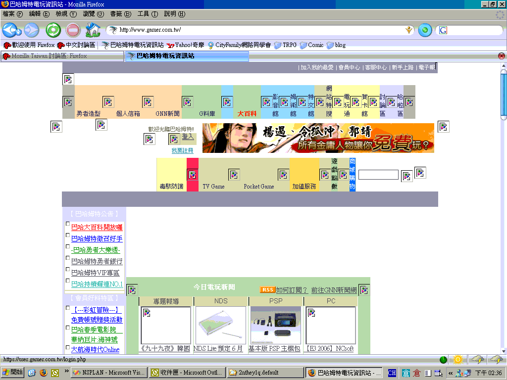Click the sun weather icon in status bar
507x380 pixels.
tap(458, 360)
